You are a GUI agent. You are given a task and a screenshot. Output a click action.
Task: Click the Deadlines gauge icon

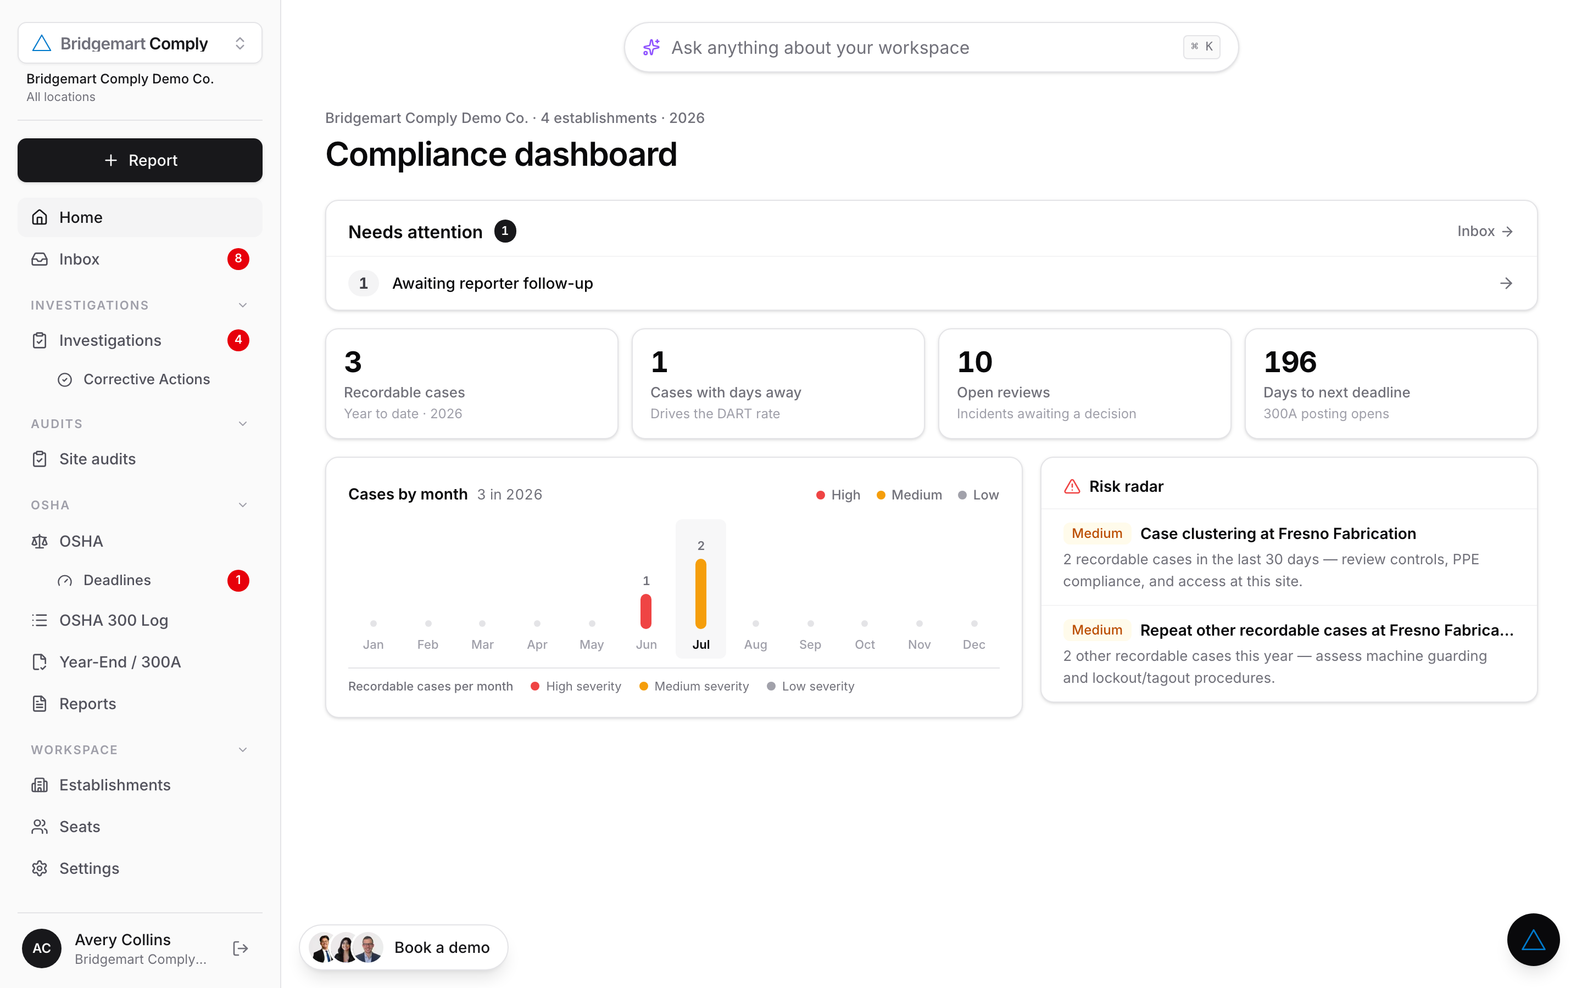click(65, 580)
